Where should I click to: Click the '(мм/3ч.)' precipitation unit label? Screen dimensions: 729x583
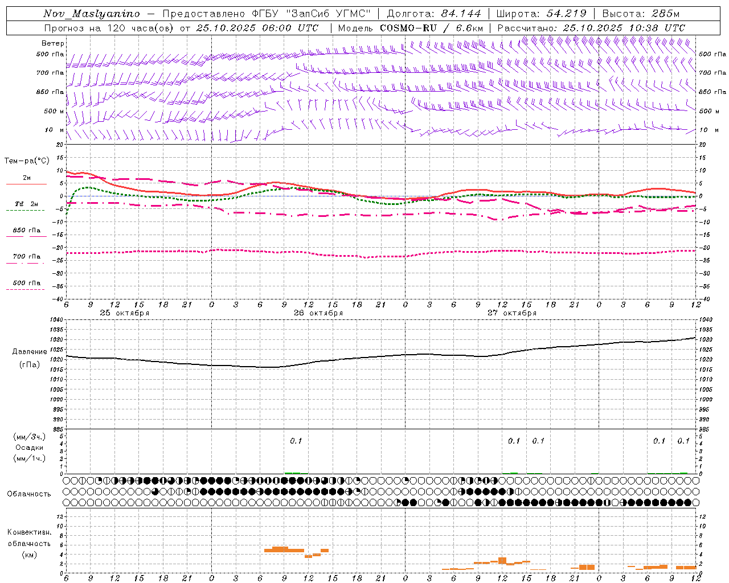click(x=30, y=437)
